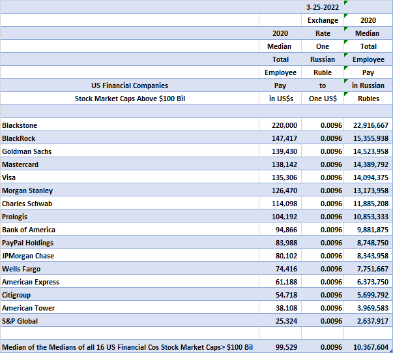Select the S&P Global cell

pos(130,320)
